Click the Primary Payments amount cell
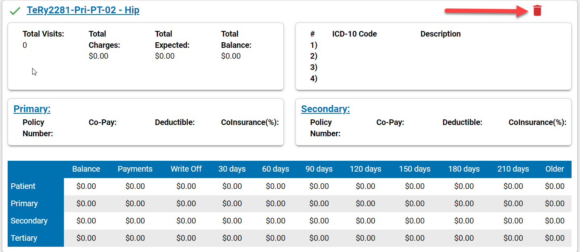 (135, 204)
